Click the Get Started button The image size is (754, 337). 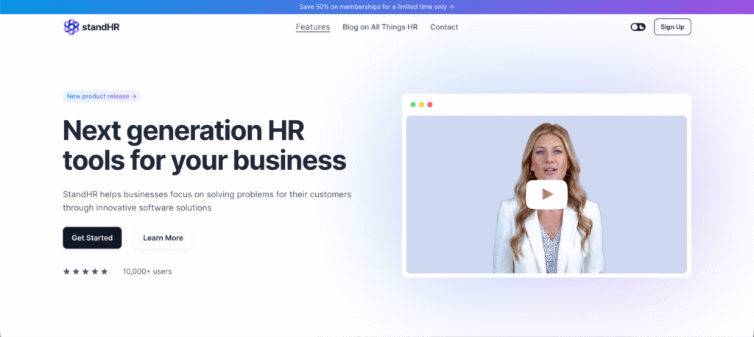click(x=92, y=238)
